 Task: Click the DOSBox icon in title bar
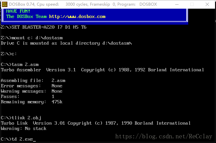pyautogui.click(x=5, y=4)
